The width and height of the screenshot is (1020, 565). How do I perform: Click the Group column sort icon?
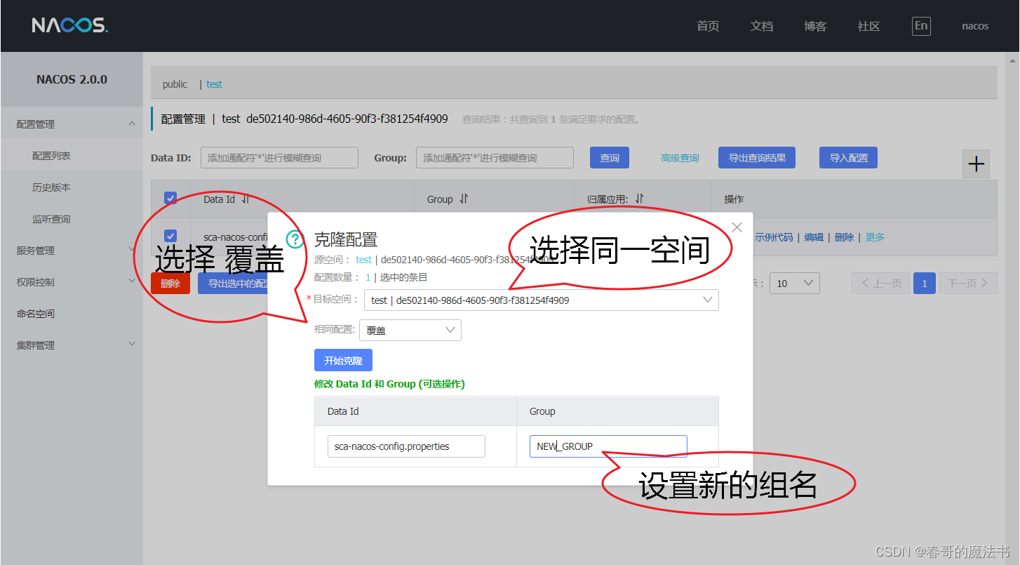click(x=463, y=199)
